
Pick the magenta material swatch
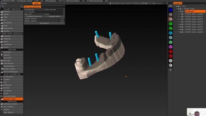click(x=170, y=47)
